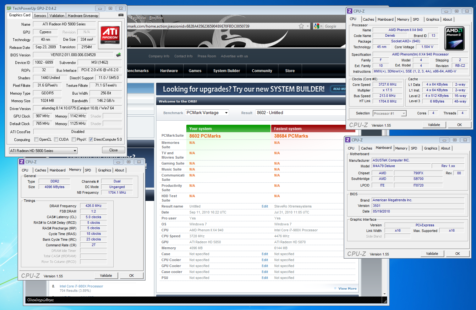Click the CPU-Z Memory window title icon

22,162
